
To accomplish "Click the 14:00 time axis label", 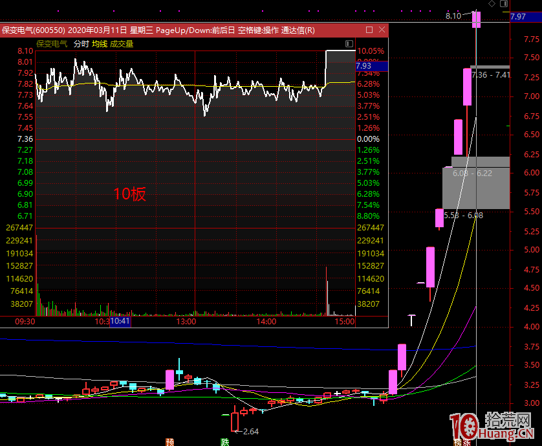I will [266, 322].
